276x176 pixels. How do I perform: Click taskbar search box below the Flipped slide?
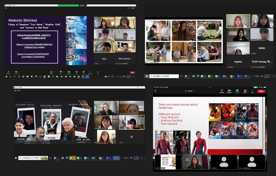coord(164,76)
